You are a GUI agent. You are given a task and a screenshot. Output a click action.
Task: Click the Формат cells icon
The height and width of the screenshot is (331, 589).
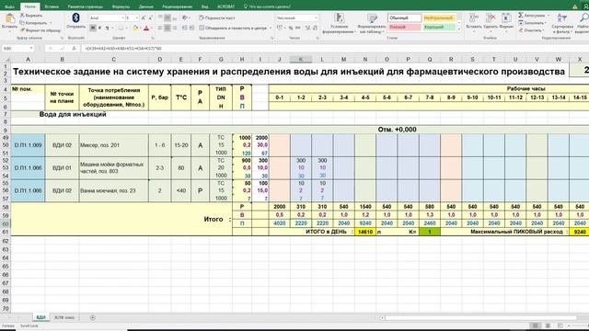click(506, 17)
